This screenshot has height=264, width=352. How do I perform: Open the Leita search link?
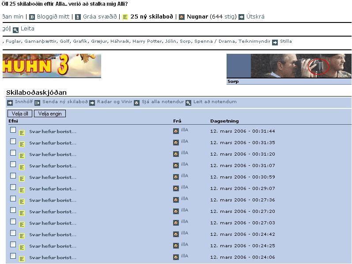pyautogui.click(x=27, y=29)
